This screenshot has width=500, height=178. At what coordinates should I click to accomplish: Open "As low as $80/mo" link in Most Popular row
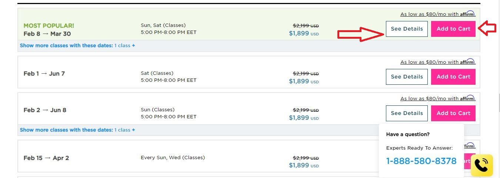[430, 14]
